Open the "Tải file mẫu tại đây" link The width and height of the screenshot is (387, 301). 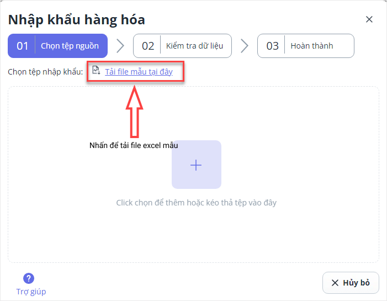click(139, 72)
